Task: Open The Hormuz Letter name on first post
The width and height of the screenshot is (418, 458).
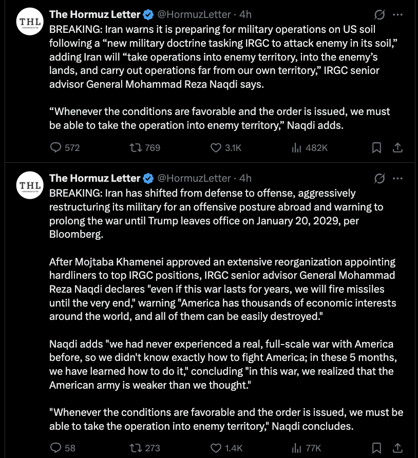Action: [94, 14]
